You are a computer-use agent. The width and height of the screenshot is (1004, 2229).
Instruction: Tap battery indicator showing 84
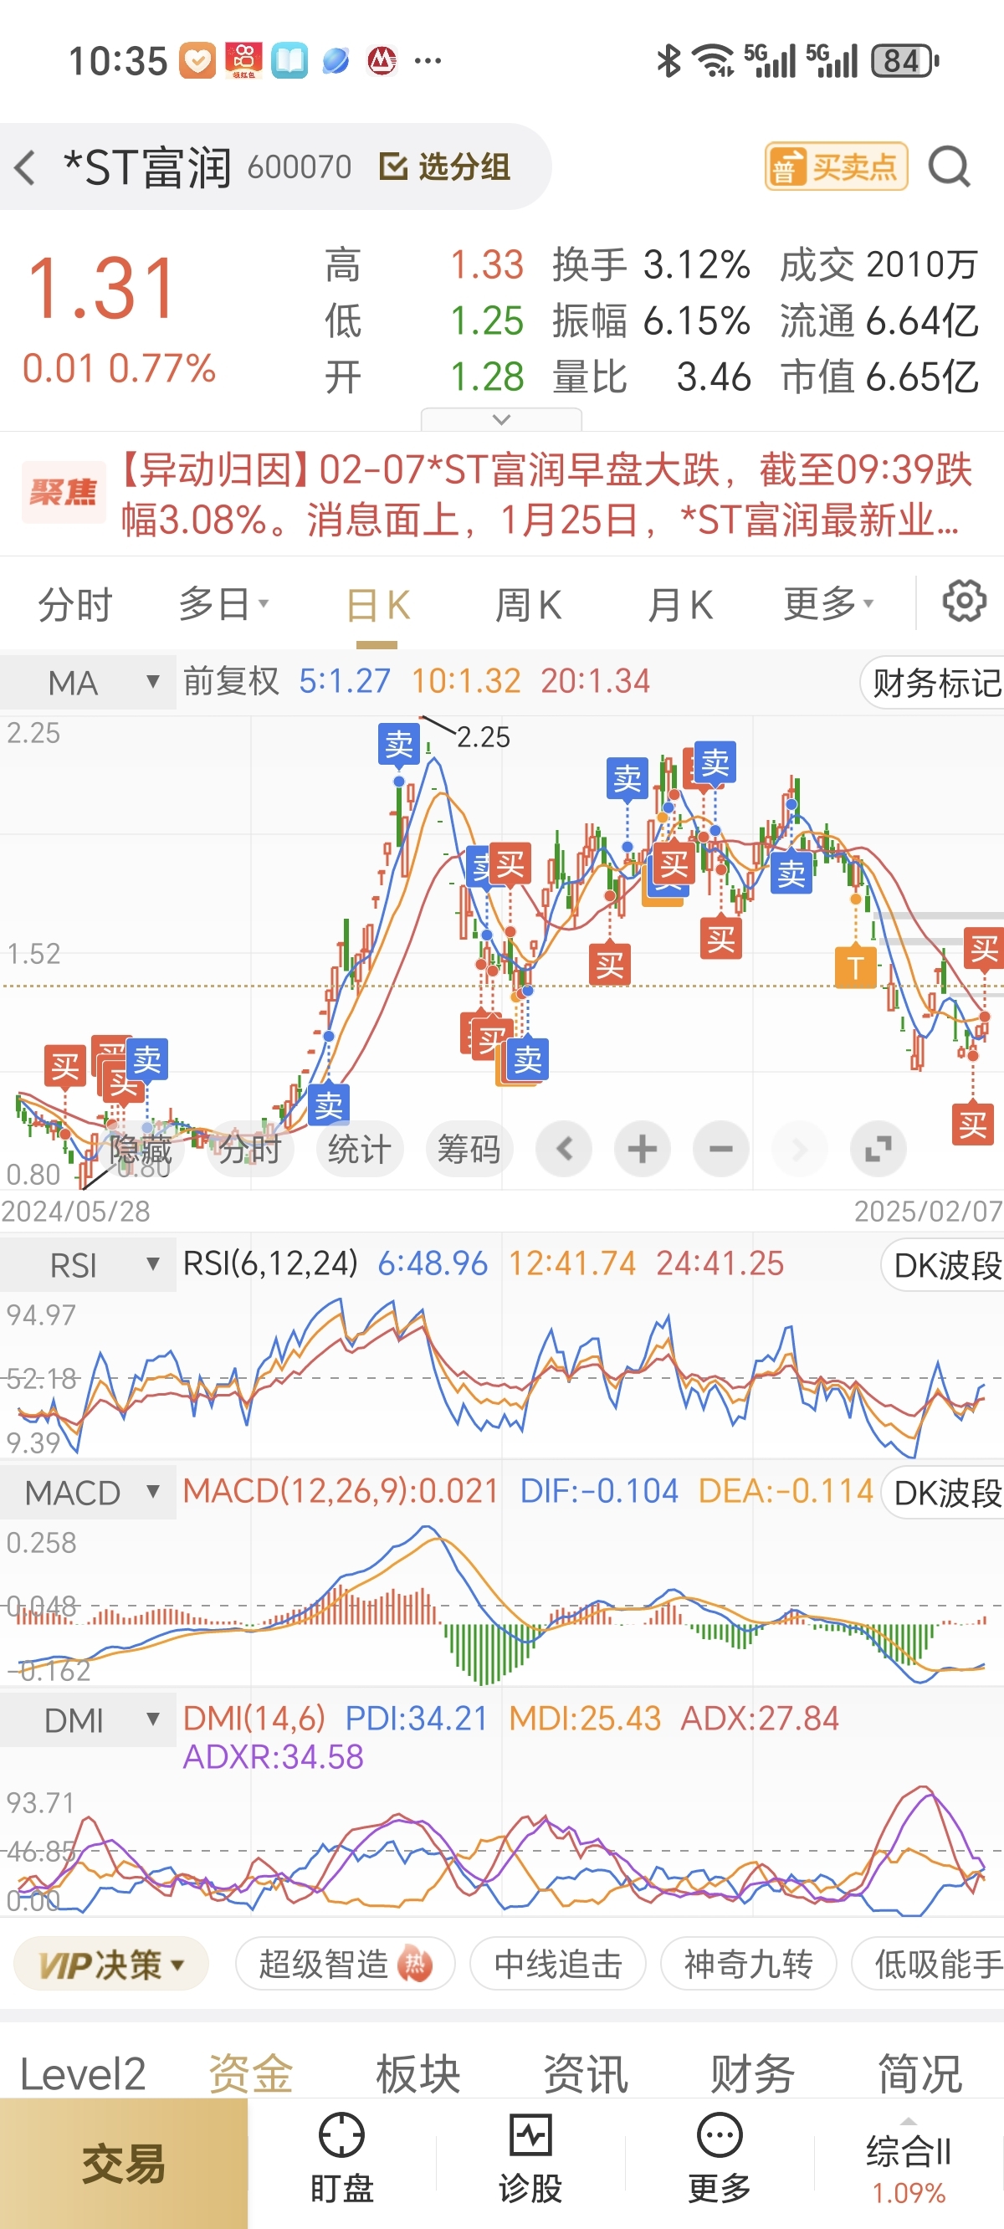click(904, 60)
